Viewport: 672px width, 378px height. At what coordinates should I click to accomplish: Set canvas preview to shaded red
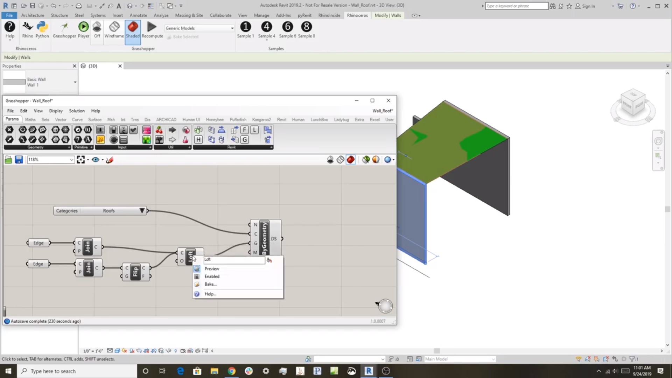pyautogui.click(x=350, y=160)
